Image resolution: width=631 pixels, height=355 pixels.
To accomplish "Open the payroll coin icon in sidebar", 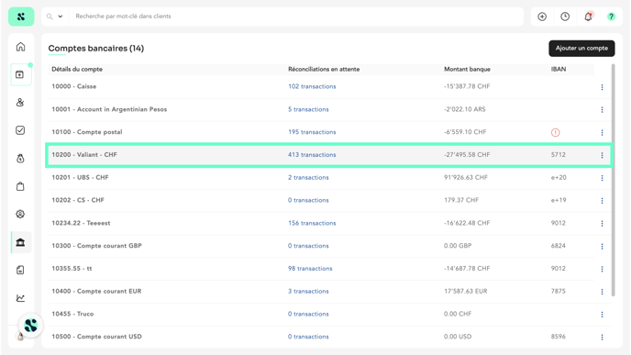I will pyautogui.click(x=20, y=214).
